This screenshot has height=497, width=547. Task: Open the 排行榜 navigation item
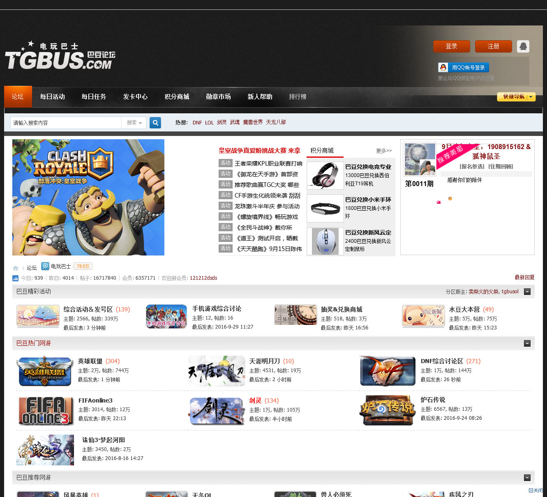(298, 97)
